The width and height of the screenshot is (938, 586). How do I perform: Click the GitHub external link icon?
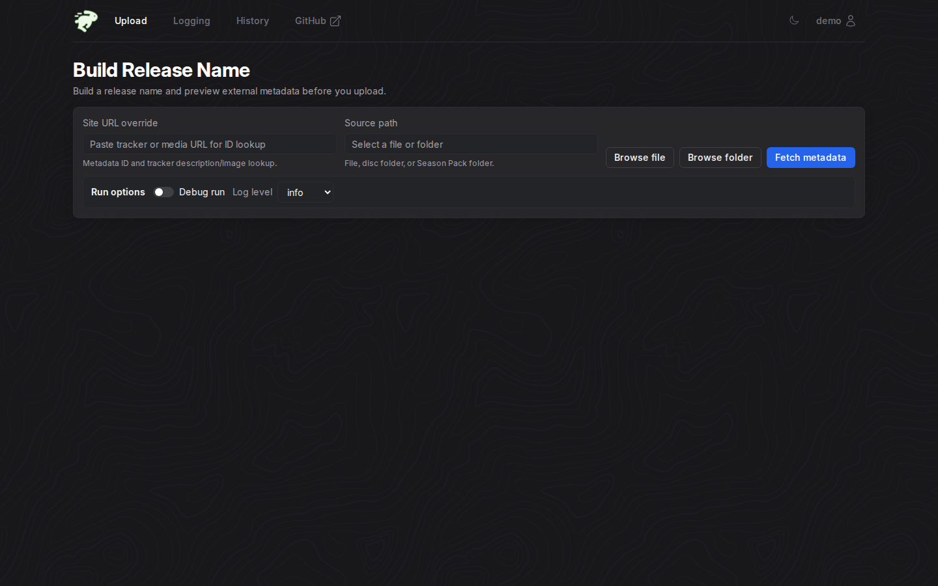point(335,21)
